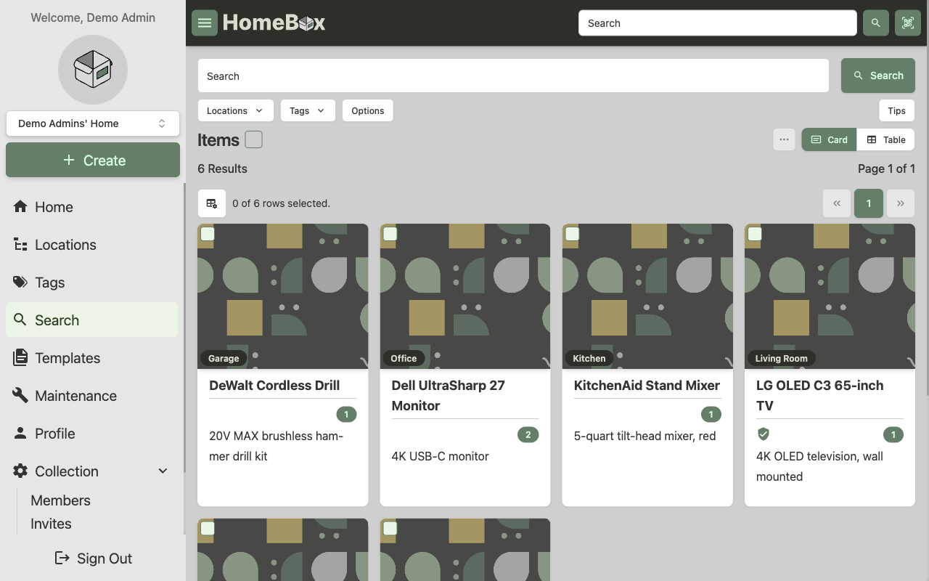Click the warranty shield icon on LG OLED card
This screenshot has height=581, width=929.
(764, 434)
